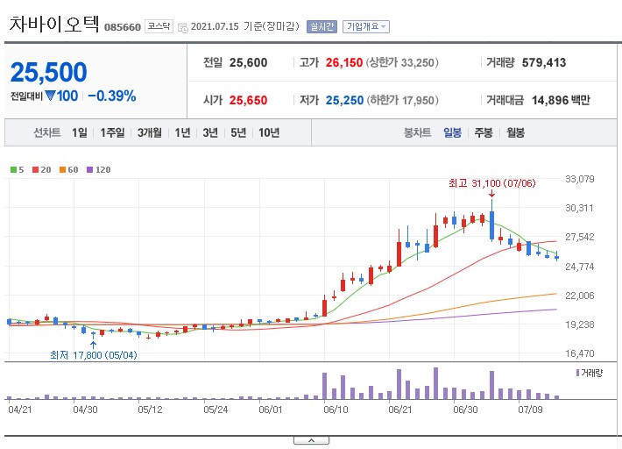
Task: Click the 06/10 date axis label
Action: pyautogui.click(x=336, y=410)
